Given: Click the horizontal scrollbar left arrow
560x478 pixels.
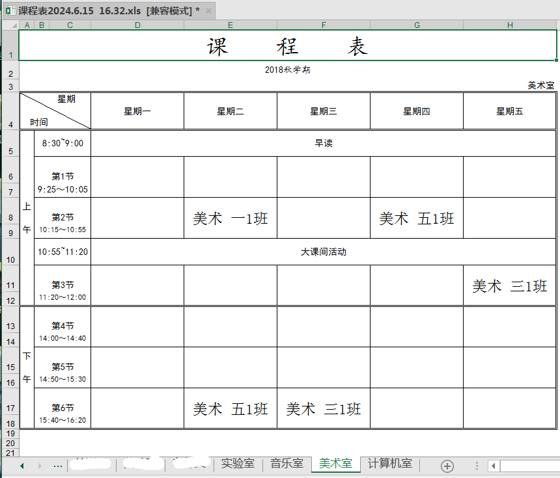Looking at the screenshot, I should click(x=494, y=466).
